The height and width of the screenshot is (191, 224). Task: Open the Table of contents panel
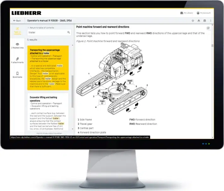pos(17,30)
